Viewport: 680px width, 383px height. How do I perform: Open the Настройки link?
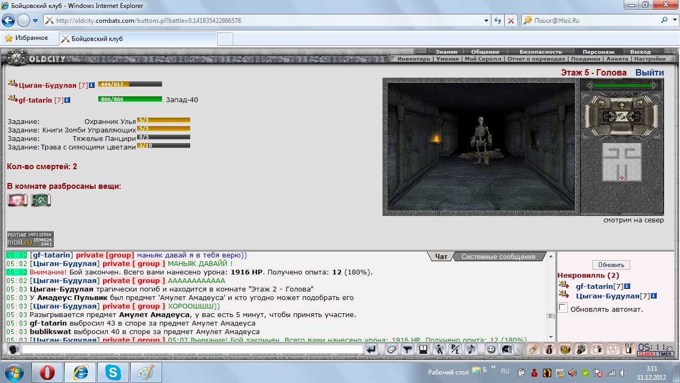(x=649, y=59)
